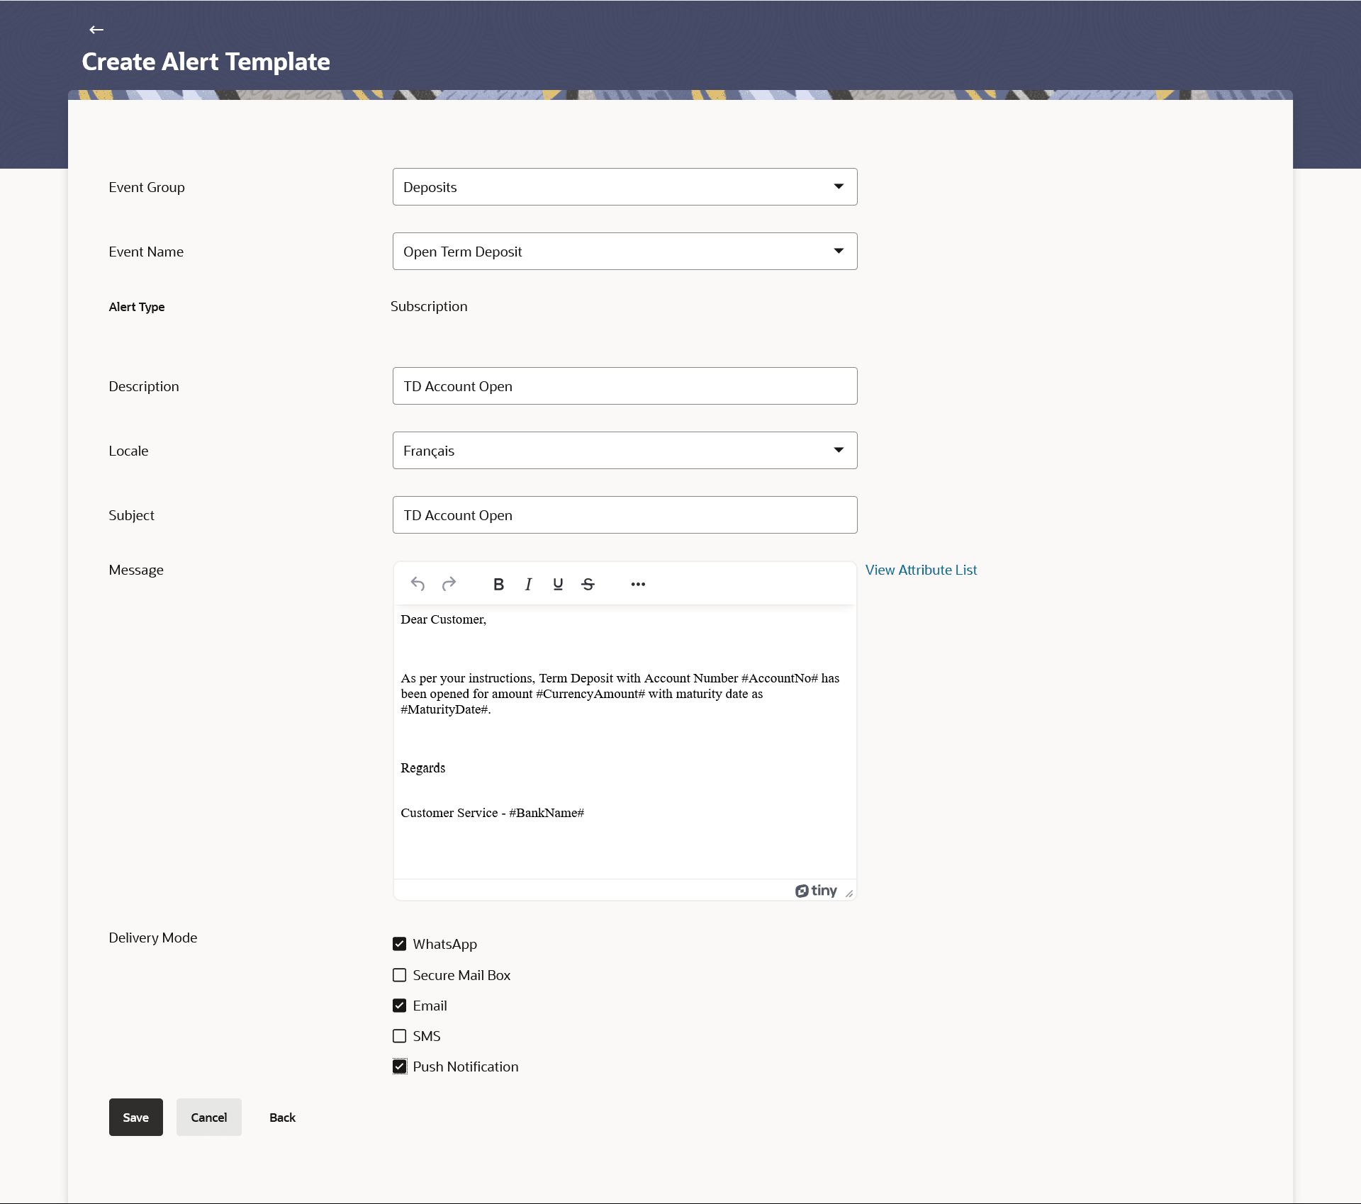Uncheck the WhatsApp delivery mode
This screenshot has height=1204, width=1361.
[400, 944]
